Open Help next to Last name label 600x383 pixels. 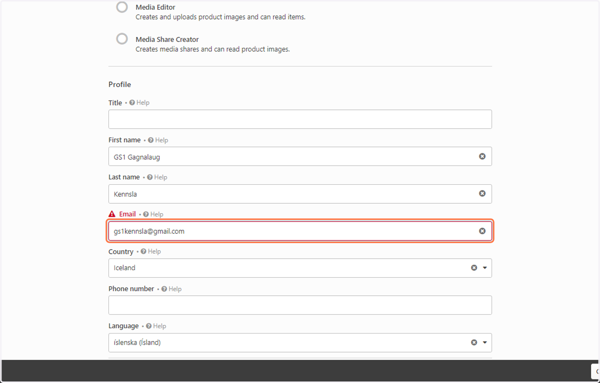coord(157,177)
